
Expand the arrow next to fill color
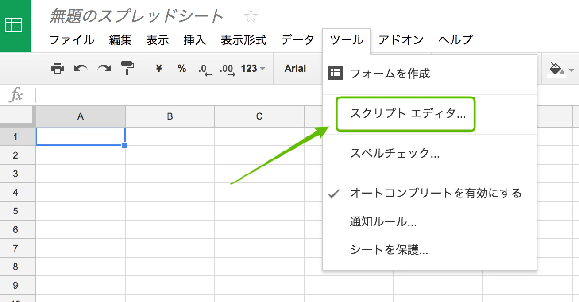[571, 70]
